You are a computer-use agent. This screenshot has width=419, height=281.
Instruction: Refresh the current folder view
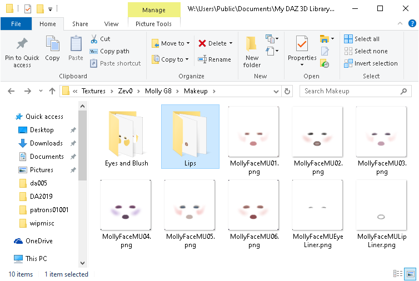287,91
